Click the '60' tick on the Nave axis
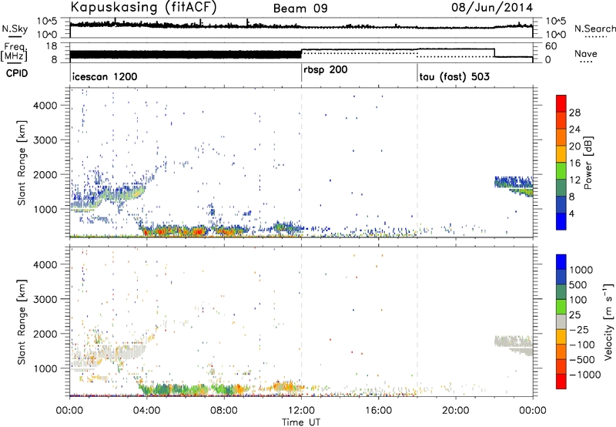 point(551,46)
